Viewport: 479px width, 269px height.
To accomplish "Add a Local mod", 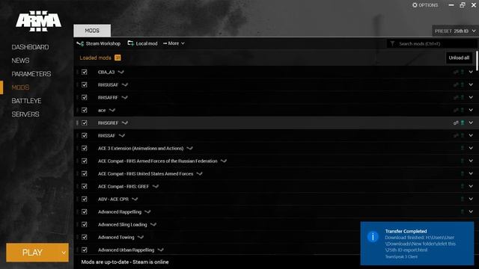I will (142, 43).
